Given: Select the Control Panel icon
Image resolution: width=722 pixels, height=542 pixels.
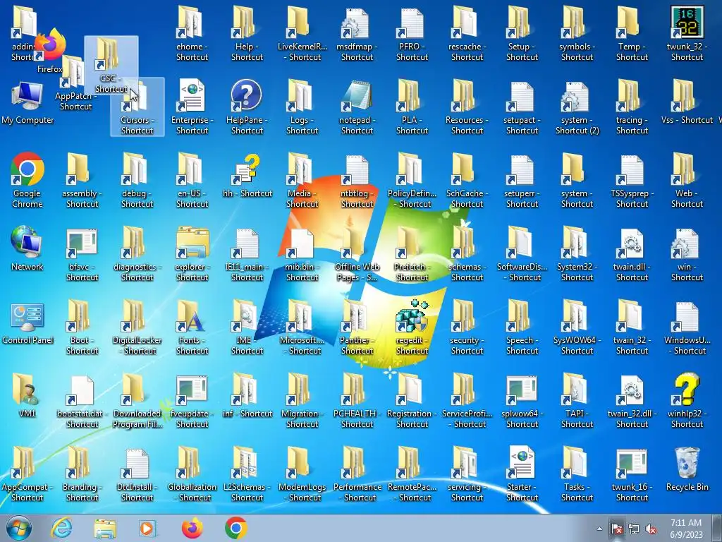Looking at the screenshot, I should pos(27,324).
